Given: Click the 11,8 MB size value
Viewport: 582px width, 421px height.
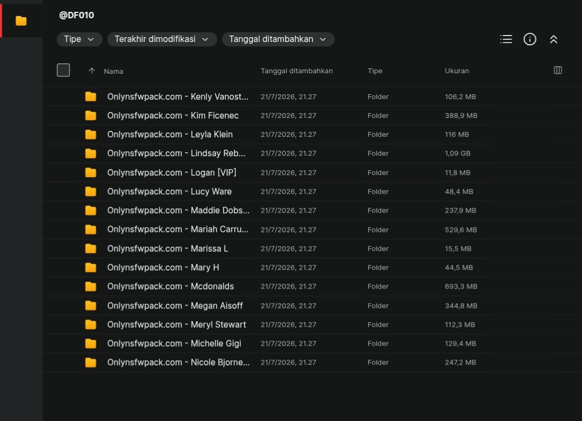Looking at the screenshot, I should pyautogui.click(x=458, y=173).
